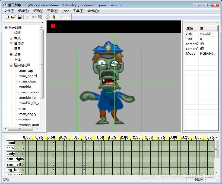The height and width of the screenshot is (184, 222).
Task: Click the Open folder toolbar icon
Action: pos(13,17)
